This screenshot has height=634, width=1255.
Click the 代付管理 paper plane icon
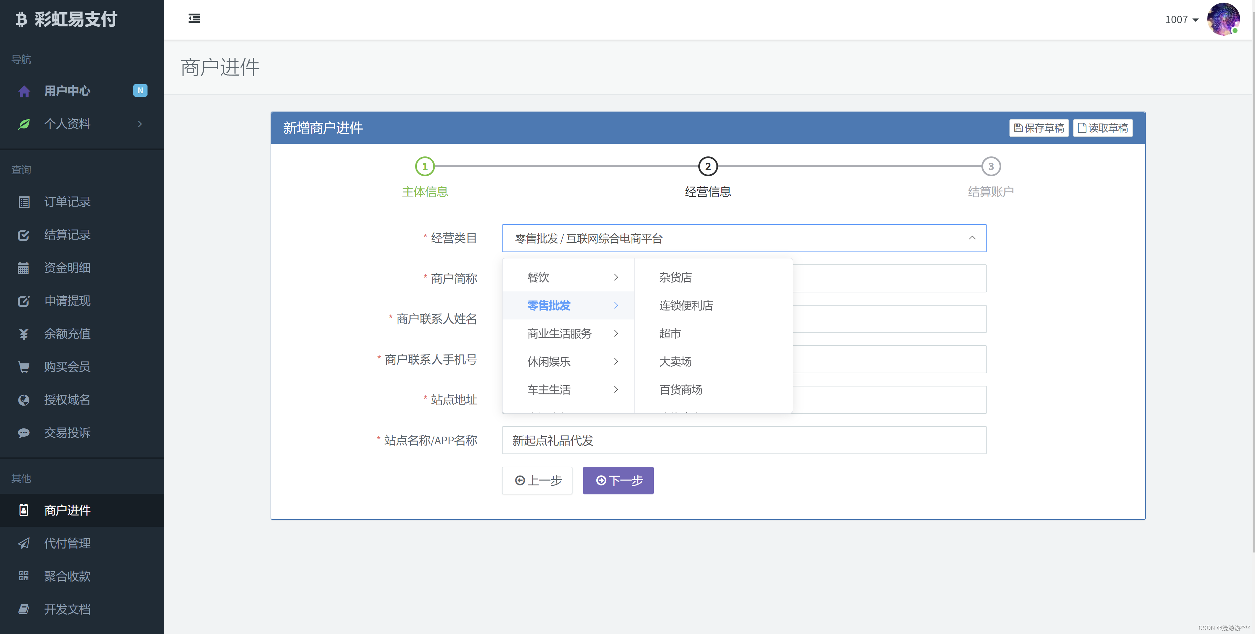tap(24, 543)
